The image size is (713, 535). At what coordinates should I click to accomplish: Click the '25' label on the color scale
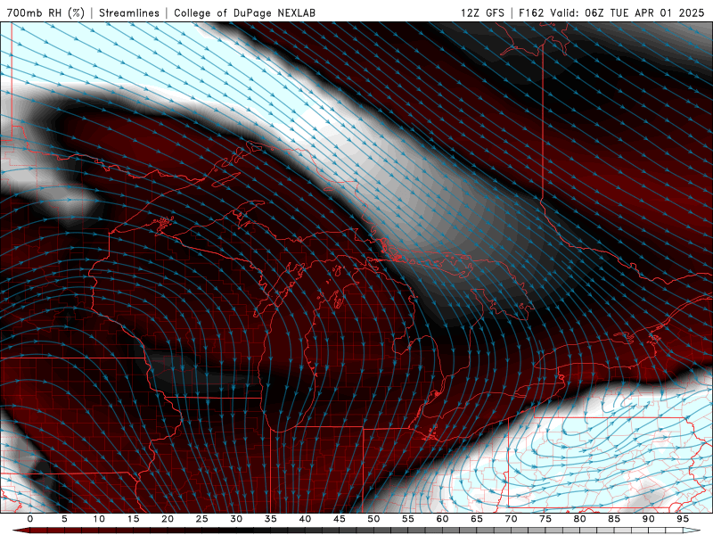click(202, 519)
